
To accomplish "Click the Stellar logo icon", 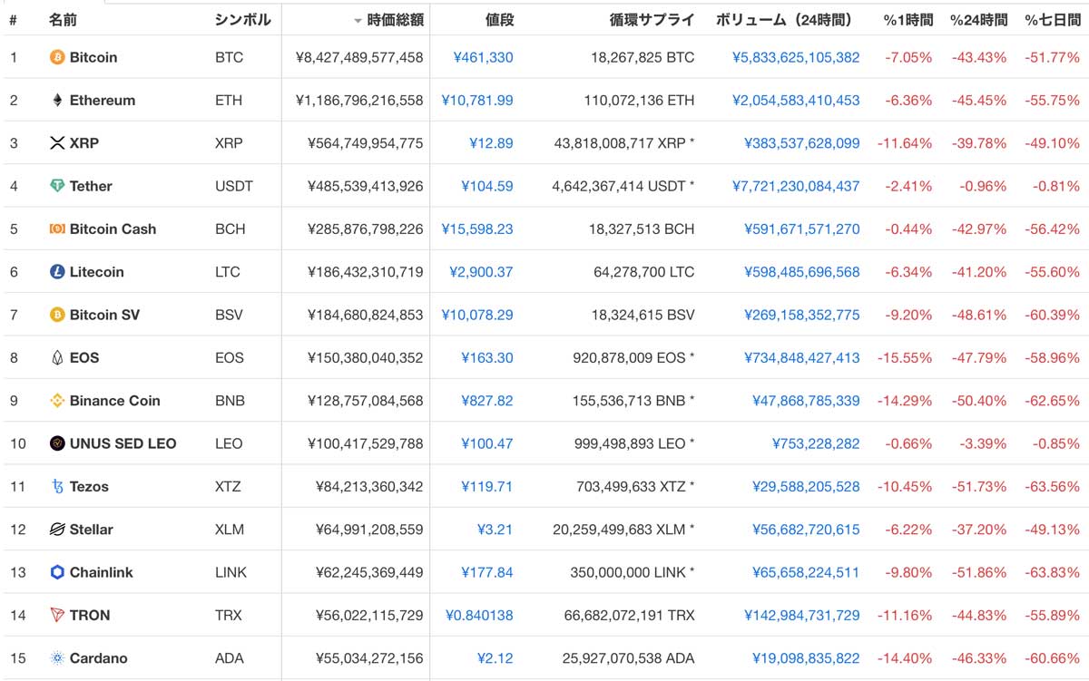I will [x=57, y=530].
